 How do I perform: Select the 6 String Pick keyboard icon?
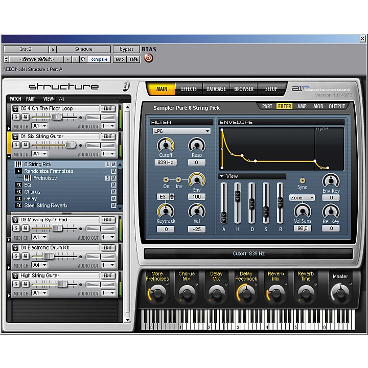[18, 164]
